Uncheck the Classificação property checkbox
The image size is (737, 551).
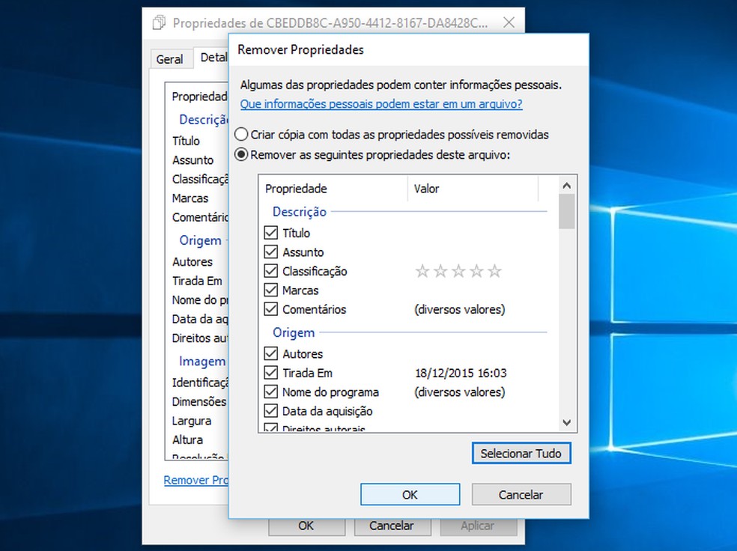[x=270, y=270]
